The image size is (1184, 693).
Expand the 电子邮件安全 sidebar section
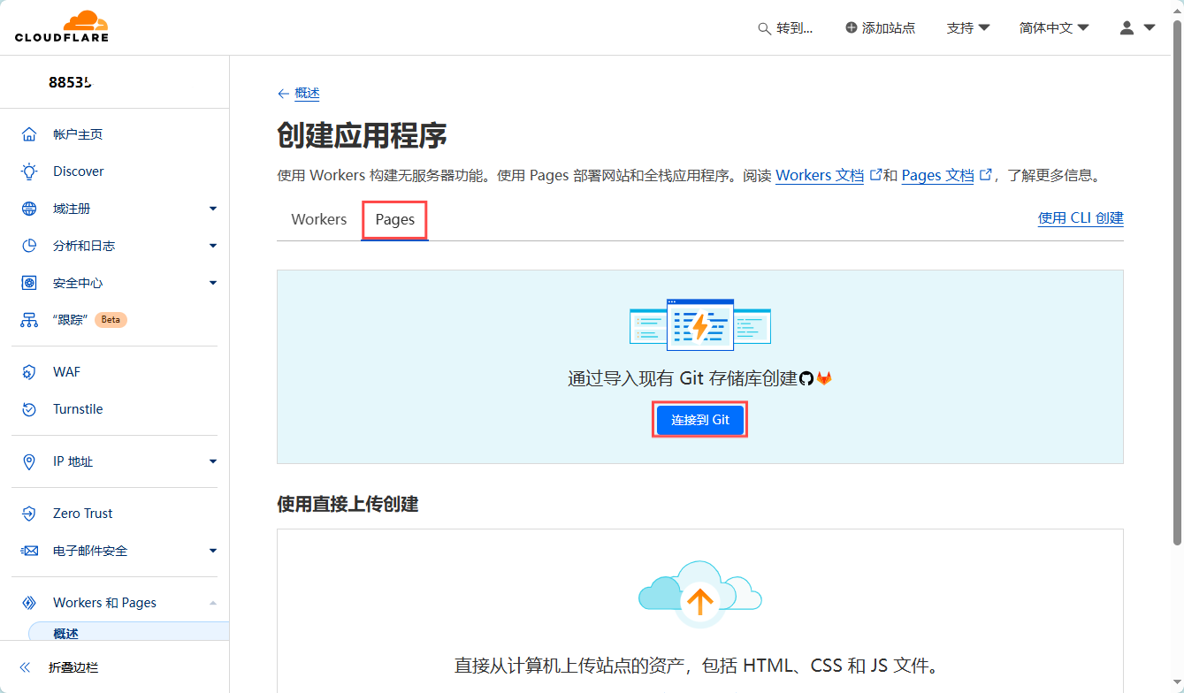point(212,551)
